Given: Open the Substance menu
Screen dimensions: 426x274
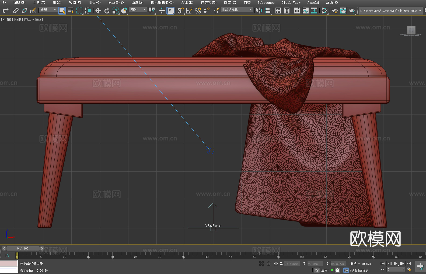Looking at the screenshot, I should point(266,2).
